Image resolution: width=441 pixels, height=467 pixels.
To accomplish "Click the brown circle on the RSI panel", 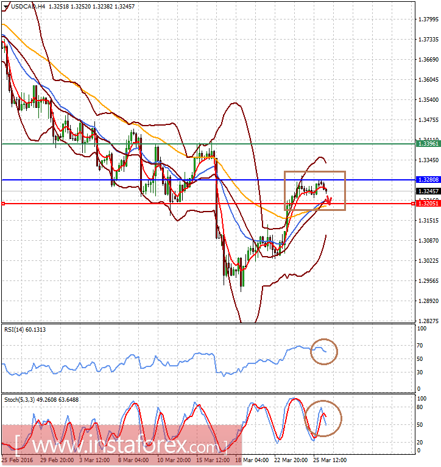I will [x=323, y=351].
